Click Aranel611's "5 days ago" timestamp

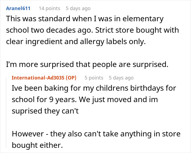pos(78,8)
